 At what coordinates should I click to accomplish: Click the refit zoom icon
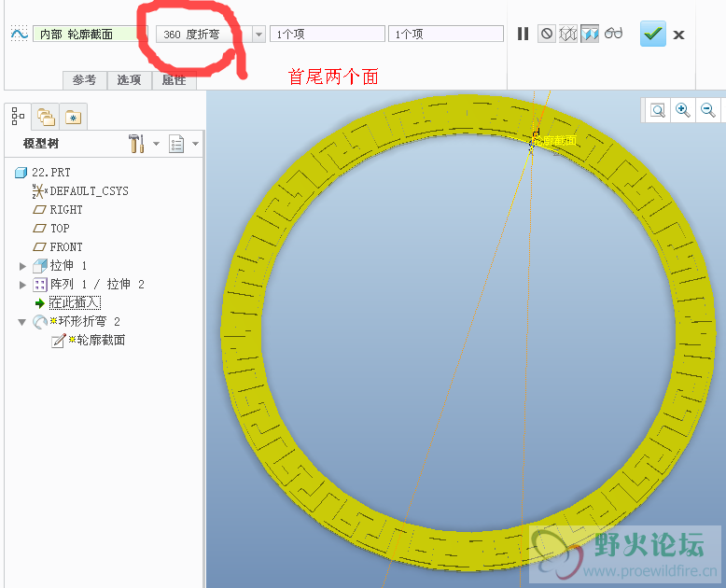(658, 110)
